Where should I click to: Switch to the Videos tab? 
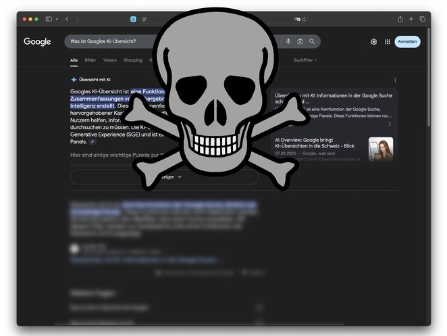tap(109, 60)
